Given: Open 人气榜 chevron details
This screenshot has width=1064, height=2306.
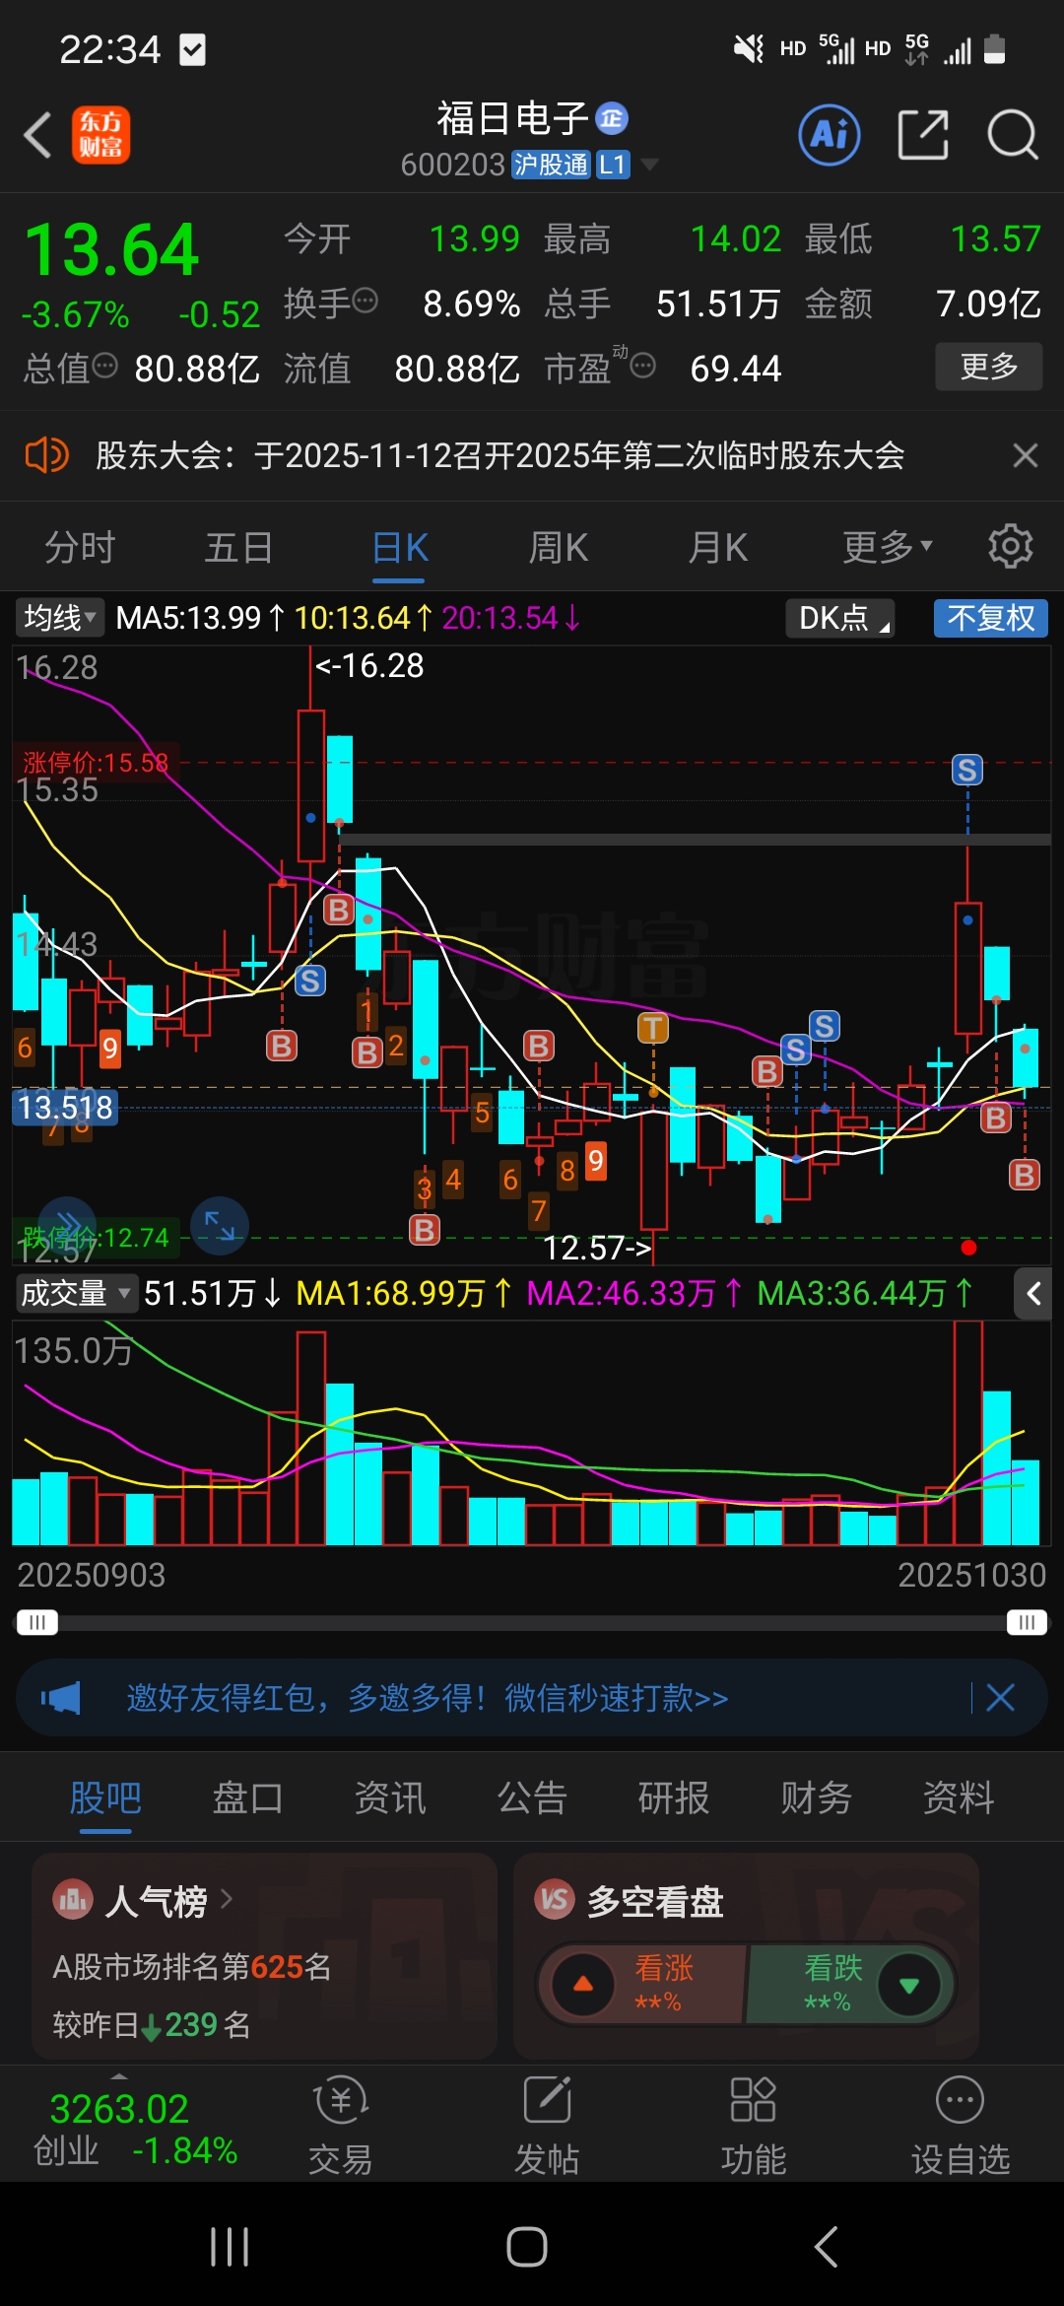Looking at the screenshot, I should [x=227, y=1899].
